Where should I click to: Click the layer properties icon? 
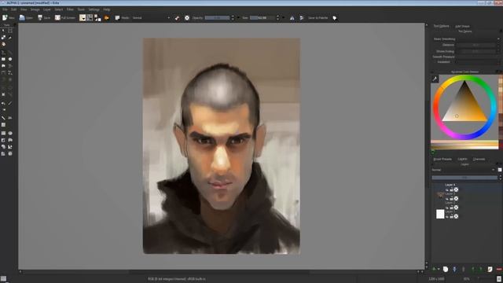490,269
